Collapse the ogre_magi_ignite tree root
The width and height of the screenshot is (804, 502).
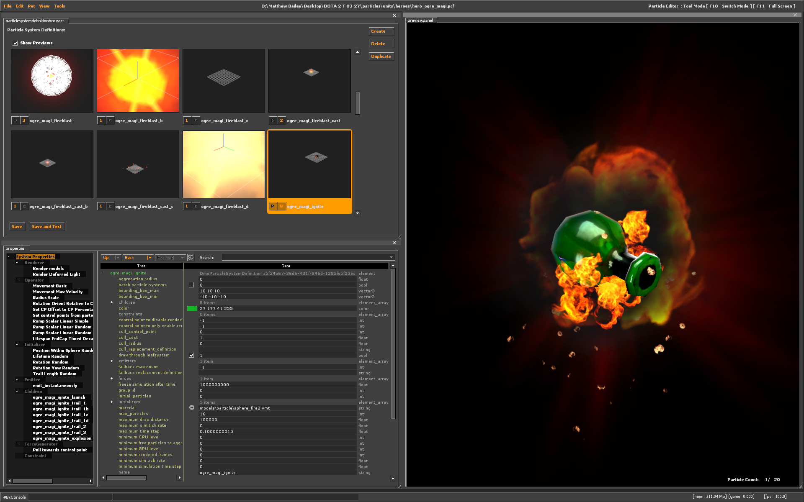coord(103,273)
